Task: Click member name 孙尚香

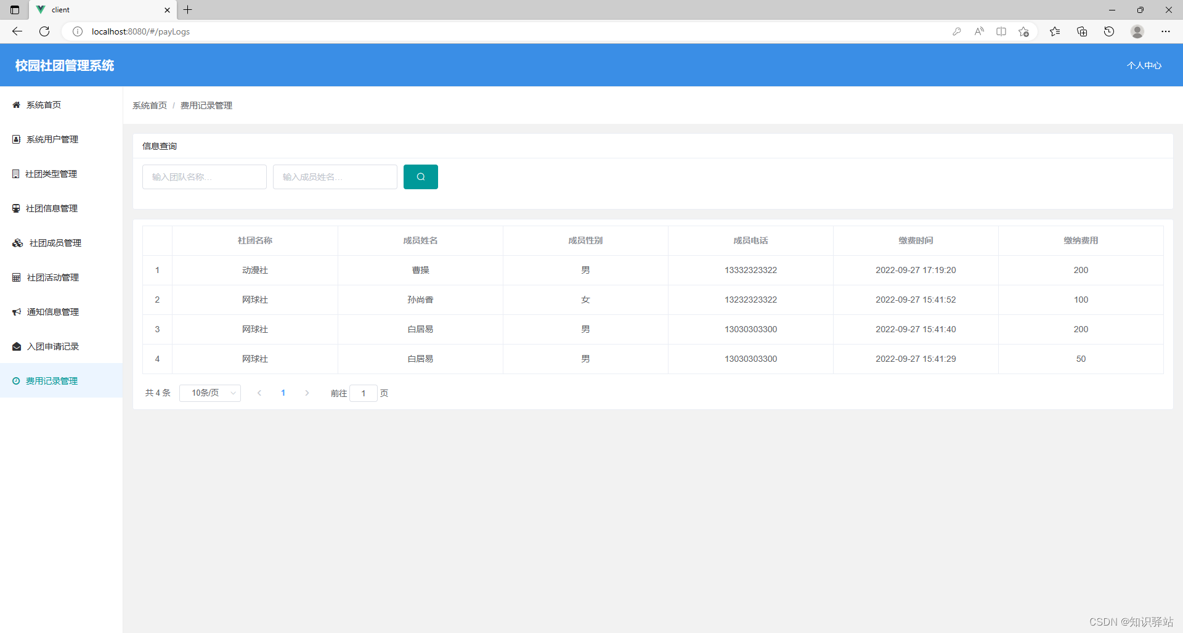Action: click(420, 300)
